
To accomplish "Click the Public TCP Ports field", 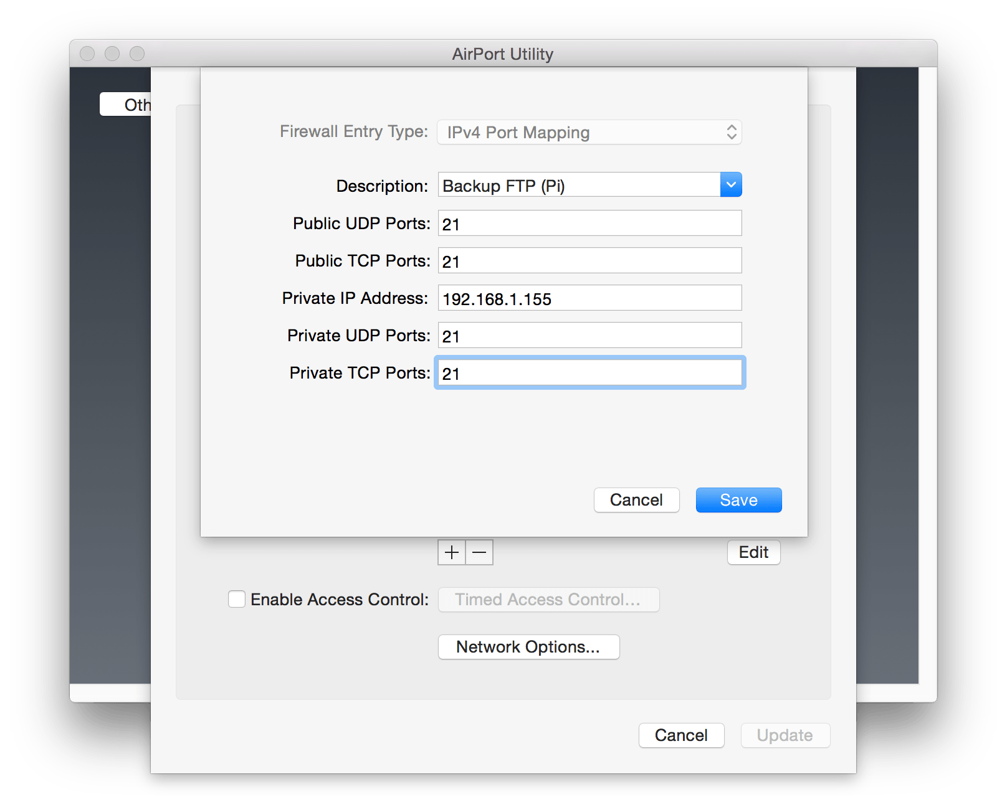I will 589,260.
